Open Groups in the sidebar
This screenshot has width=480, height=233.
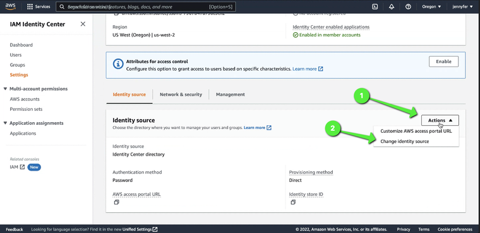[18, 65]
